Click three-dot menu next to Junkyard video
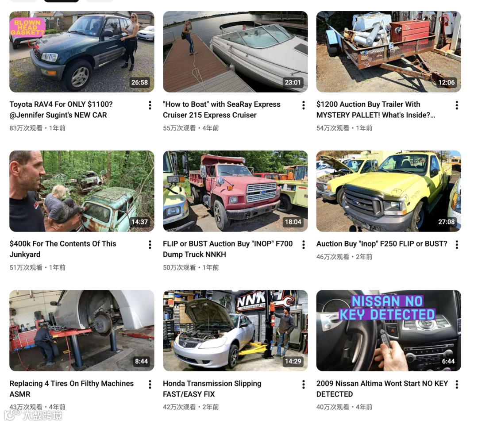This screenshot has width=478, height=424. pyautogui.click(x=150, y=245)
